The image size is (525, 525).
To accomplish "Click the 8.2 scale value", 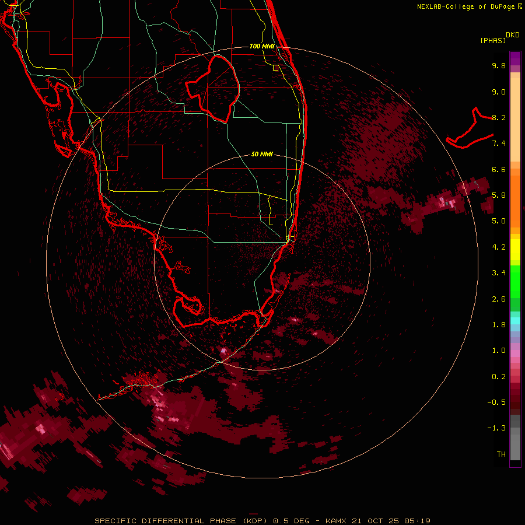I will point(499,117).
